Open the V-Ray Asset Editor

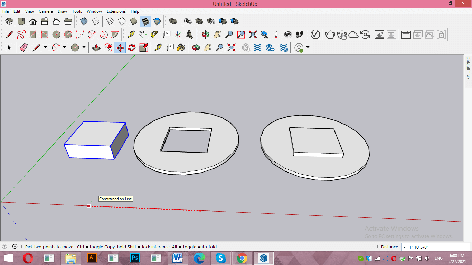[315, 35]
